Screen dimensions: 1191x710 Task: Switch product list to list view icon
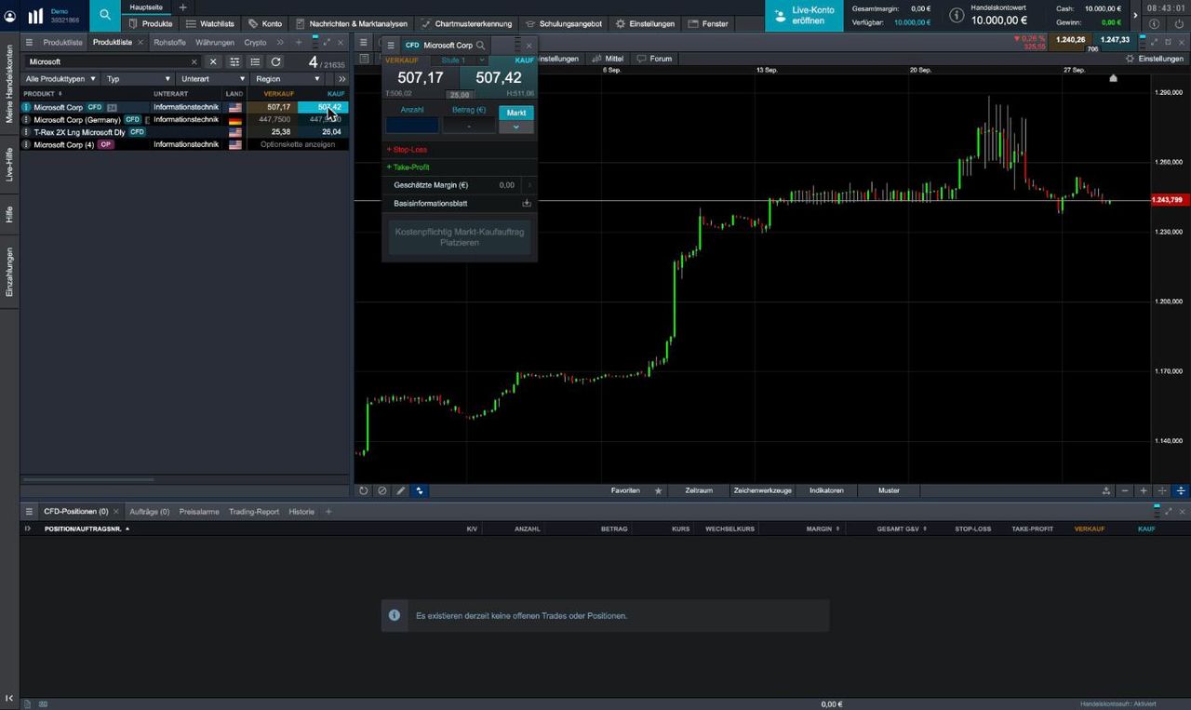(255, 61)
